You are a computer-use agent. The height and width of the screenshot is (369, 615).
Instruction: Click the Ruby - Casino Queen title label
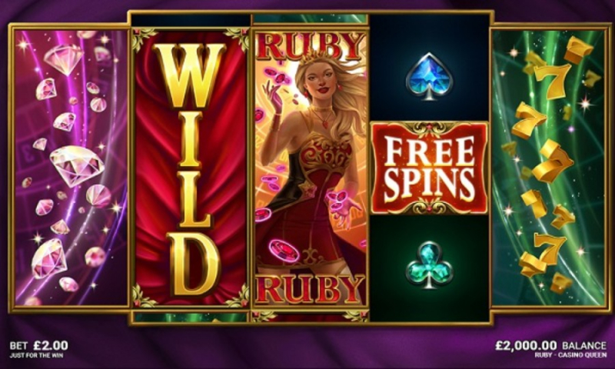(570, 355)
